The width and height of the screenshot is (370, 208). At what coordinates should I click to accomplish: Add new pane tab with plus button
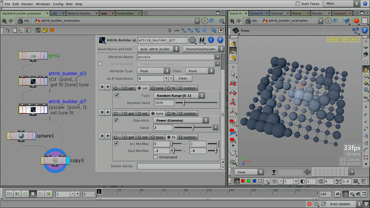tap(146, 13)
